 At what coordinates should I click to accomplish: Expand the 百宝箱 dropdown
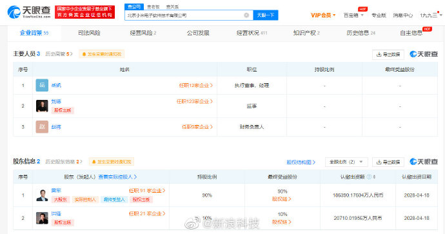click(x=353, y=15)
